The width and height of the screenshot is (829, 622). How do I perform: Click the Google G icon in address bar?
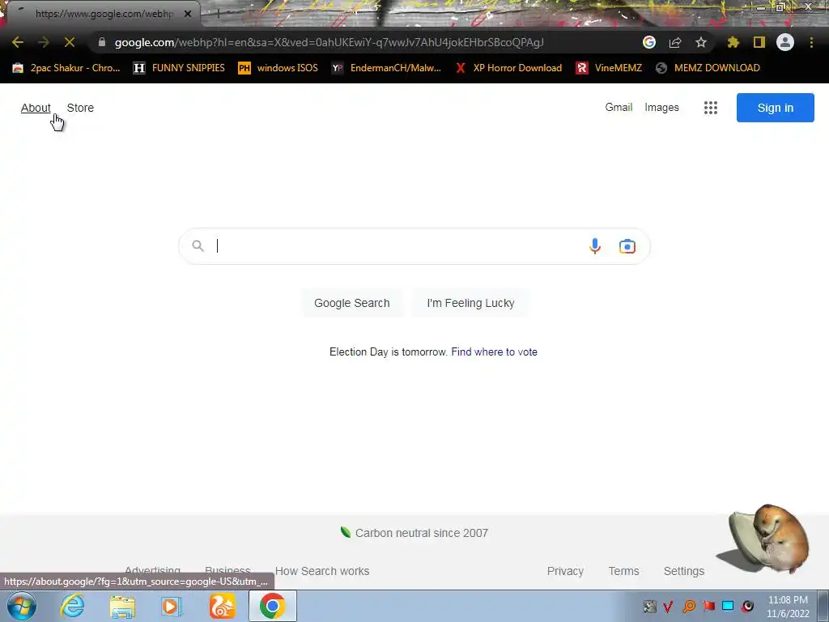coord(649,42)
